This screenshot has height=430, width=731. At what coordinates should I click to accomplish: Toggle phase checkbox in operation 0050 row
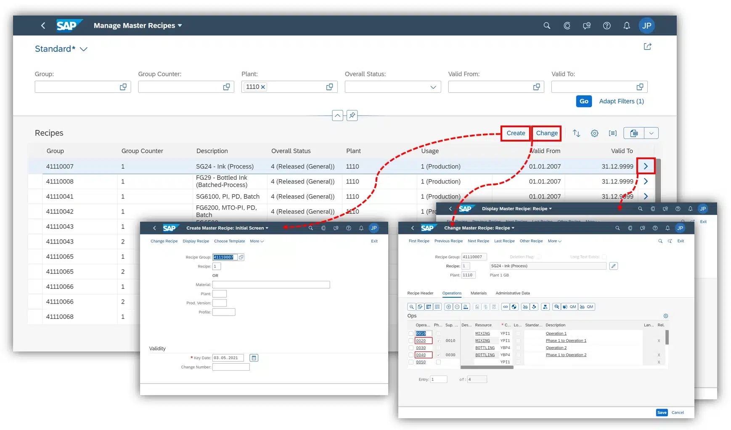[438, 362]
